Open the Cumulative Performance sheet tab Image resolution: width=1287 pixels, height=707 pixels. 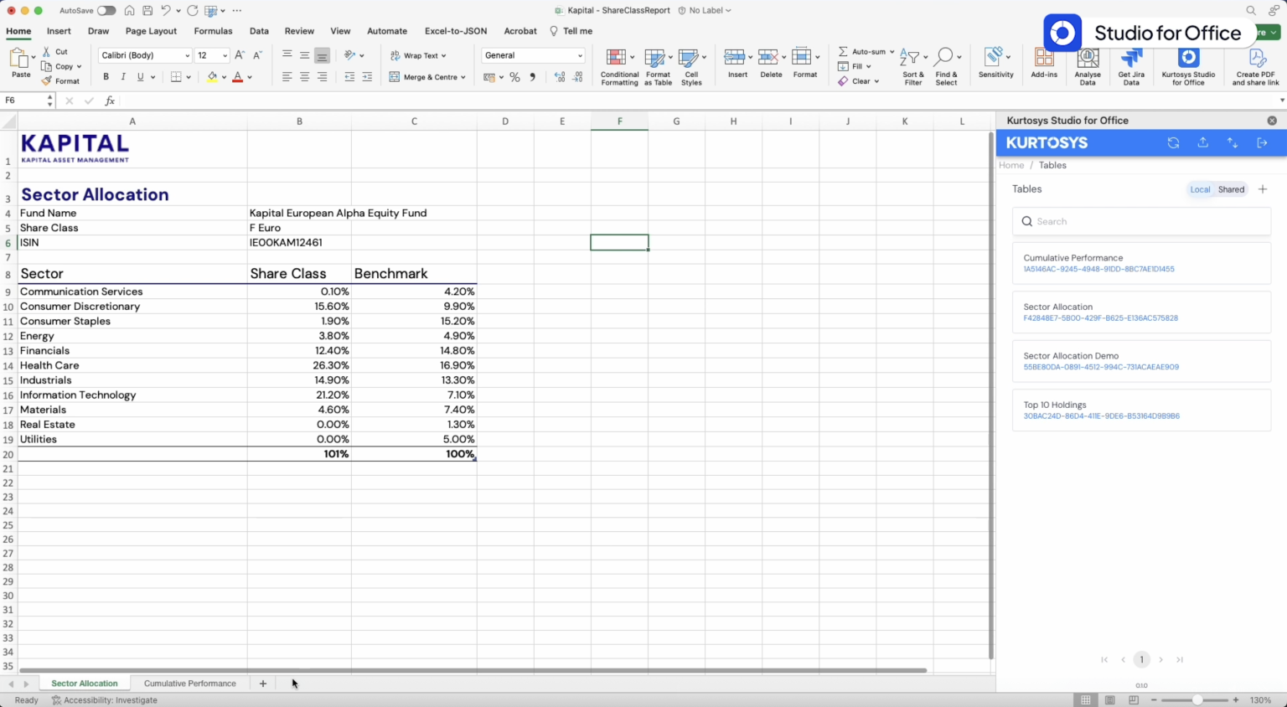tap(189, 683)
